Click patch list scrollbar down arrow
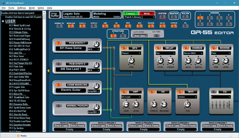This screenshot has height=138, width=239. [x=44, y=130]
